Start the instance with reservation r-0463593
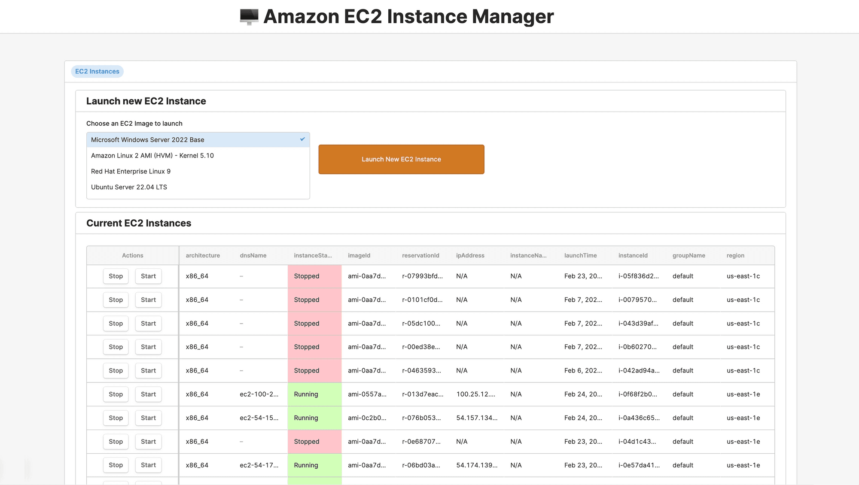This screenshot has width=859, height=485. click(x=148, y=370)
